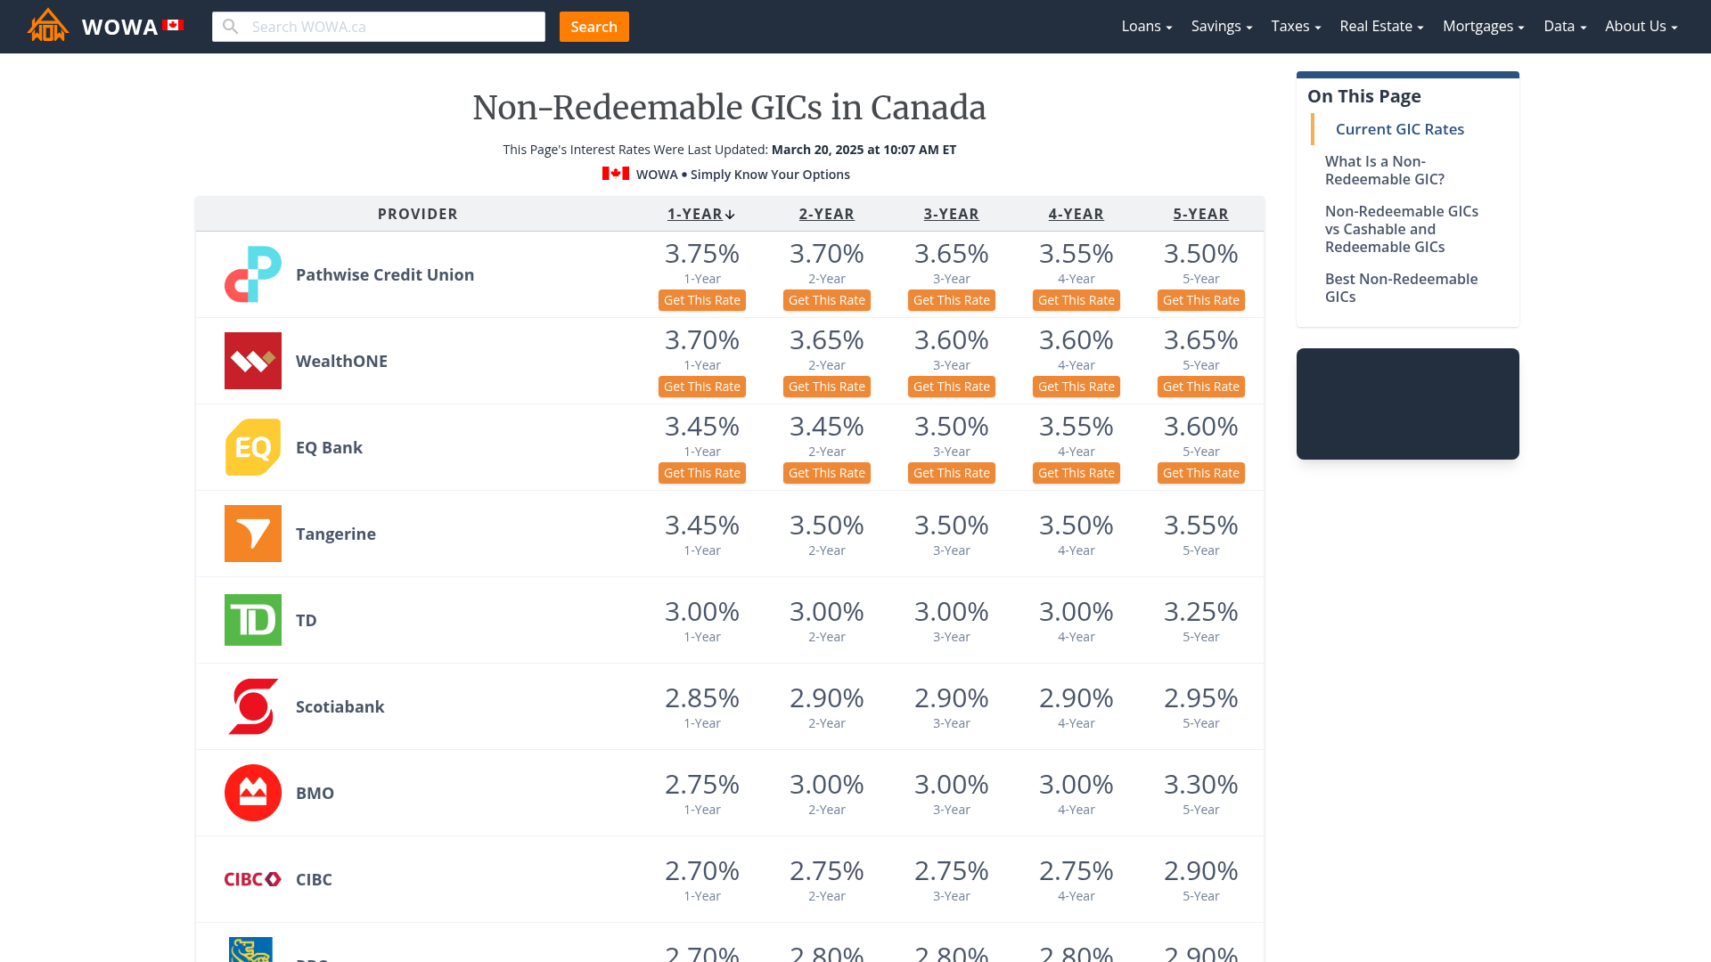1711x962 pixels.
Task: Get EQ Bank 5-Year 3.60% rate
Action: pyautogui.click(x=1201, y=473)
